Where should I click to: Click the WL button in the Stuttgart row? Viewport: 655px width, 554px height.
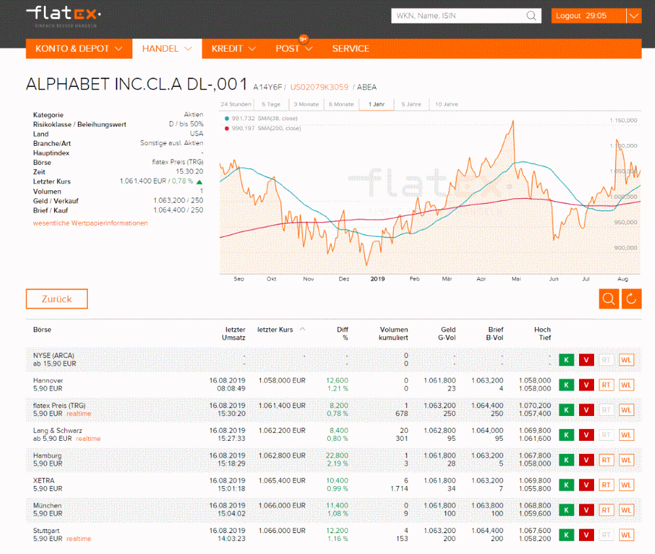tap(626, 535)
